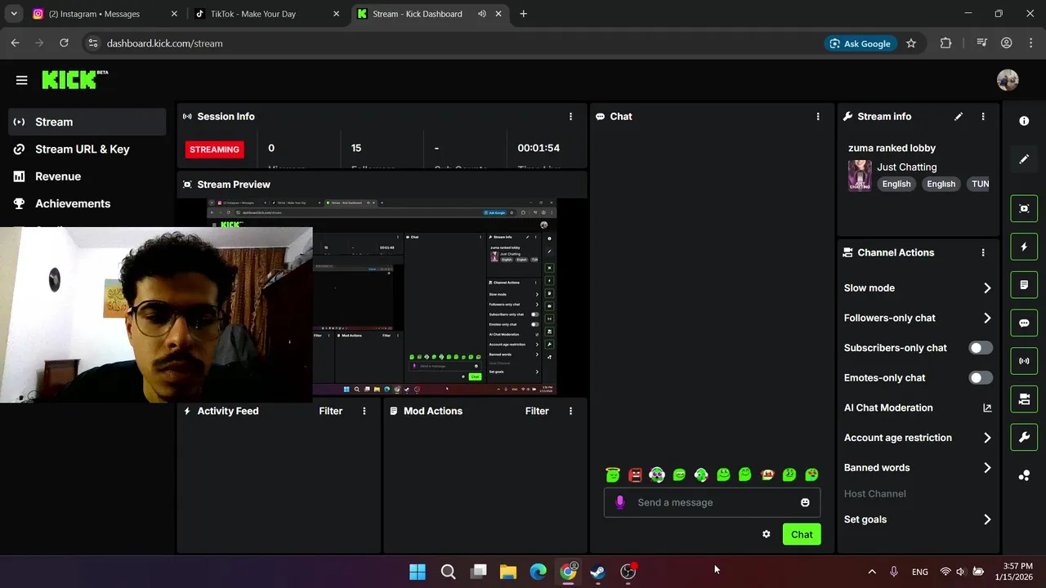The height and width of the screenshot is (588, 1046).
Task: Reload the dashboard page
Action: (64, 43)
